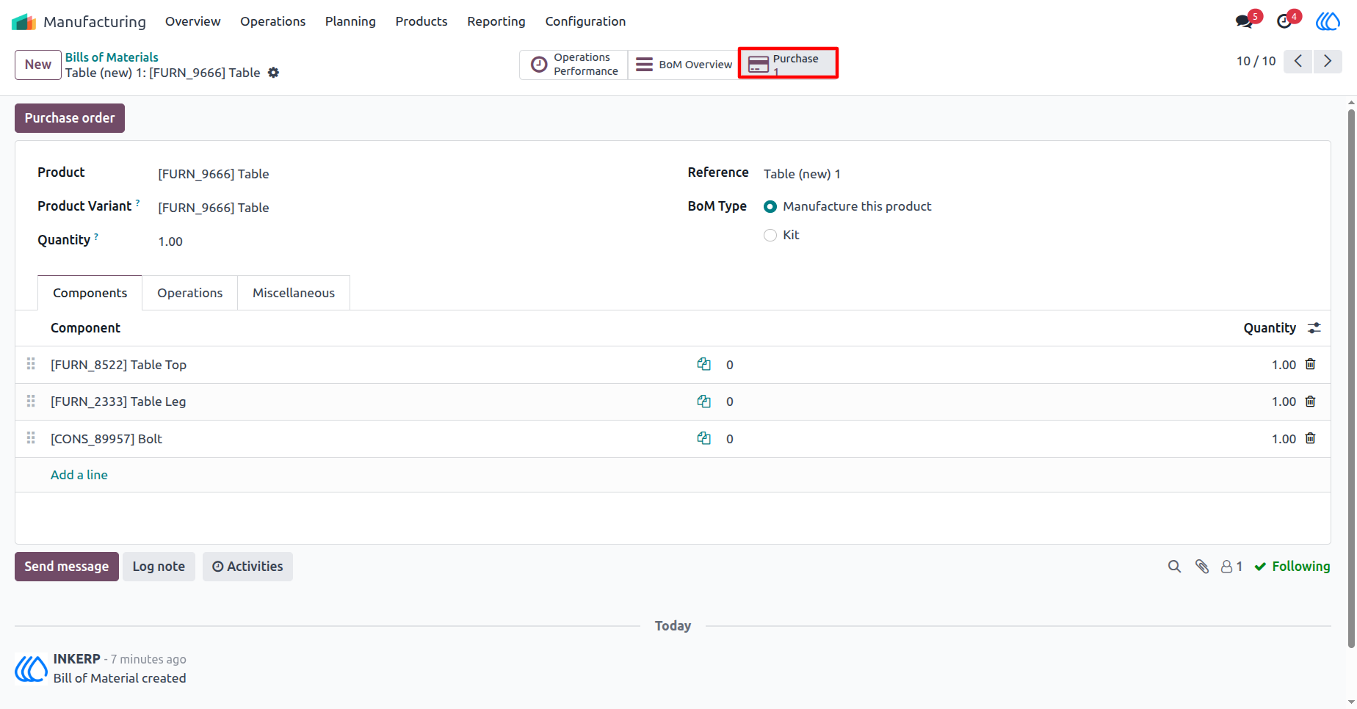This screenshot has width=1357, height=709.
Task: Click Add a line link
Action: (79, 475)
